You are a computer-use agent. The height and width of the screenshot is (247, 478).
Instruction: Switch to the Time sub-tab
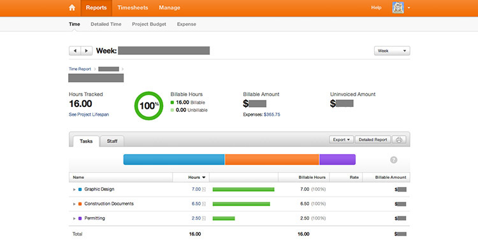point(75,24)
